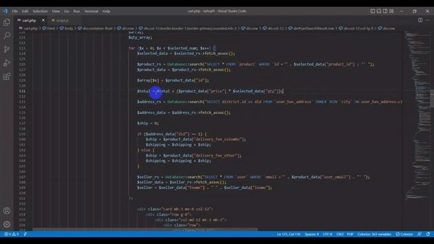Open the Run and Debug view

tap(7, 63)
